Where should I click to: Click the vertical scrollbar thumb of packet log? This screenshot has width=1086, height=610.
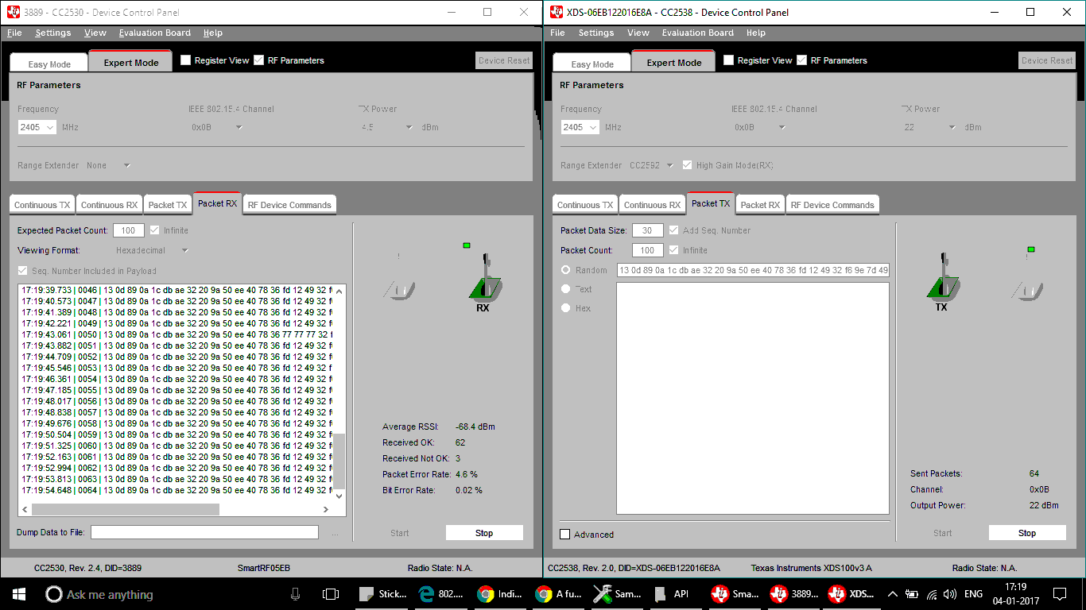[x=339, y=461]
